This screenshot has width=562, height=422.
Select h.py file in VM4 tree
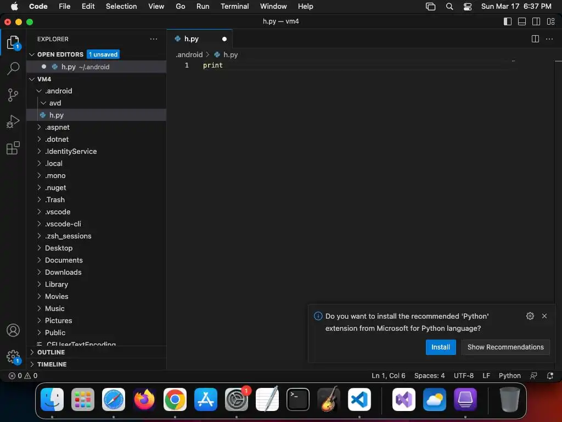[97, 115]
